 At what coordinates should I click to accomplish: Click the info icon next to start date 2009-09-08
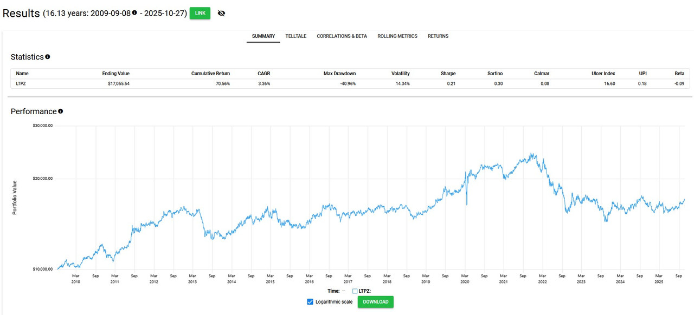point(134,12)
